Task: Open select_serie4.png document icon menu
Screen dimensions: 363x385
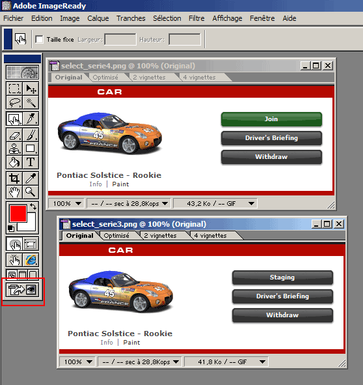Action: coord(54,66)
